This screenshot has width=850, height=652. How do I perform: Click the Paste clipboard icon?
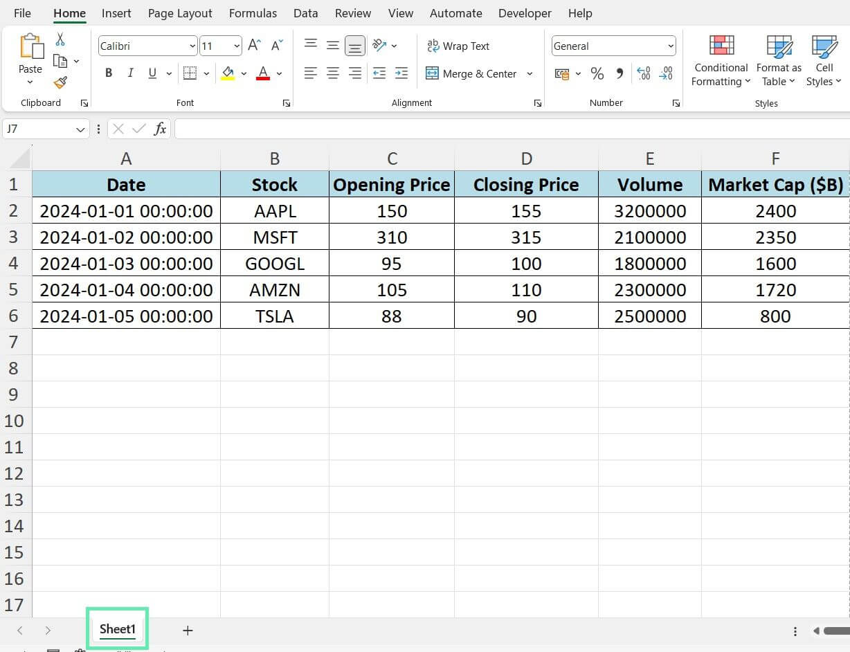[x=30, y=47]
